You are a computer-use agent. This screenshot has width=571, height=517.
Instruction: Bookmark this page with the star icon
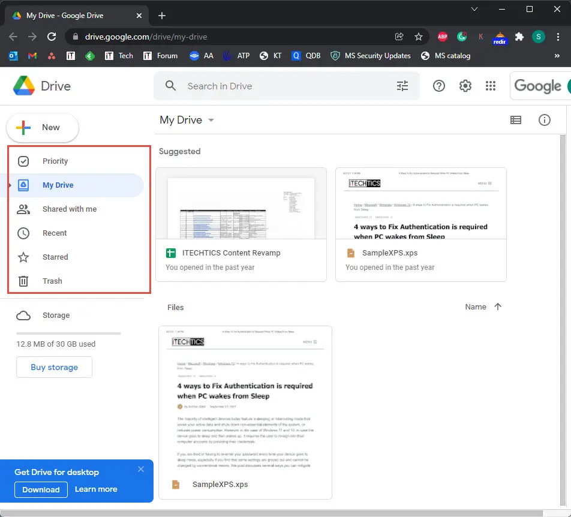coord(419,37)
